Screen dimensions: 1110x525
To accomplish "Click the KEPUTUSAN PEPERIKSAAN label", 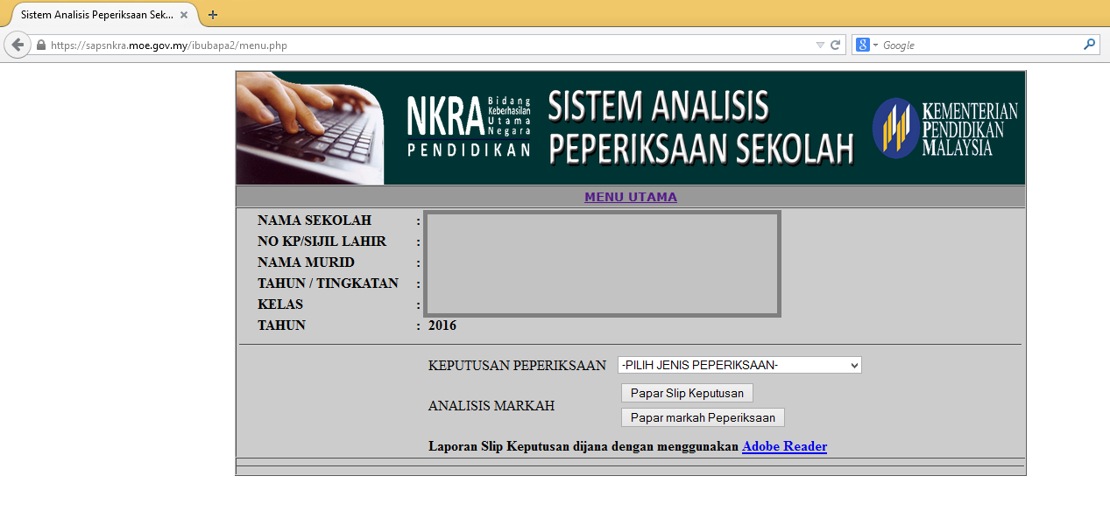I will [517, 365].
